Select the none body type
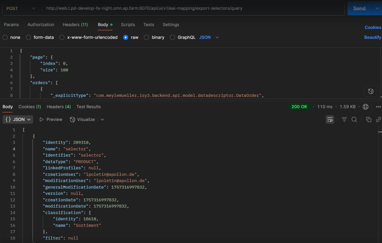 [5, 37]
